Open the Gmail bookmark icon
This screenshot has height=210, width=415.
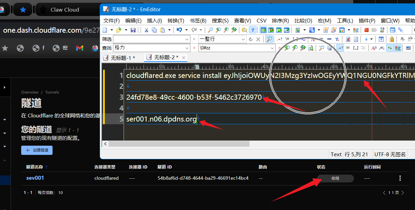[x=80, y=48]
